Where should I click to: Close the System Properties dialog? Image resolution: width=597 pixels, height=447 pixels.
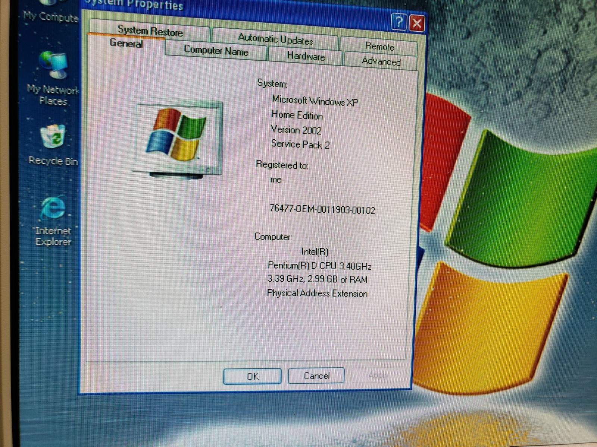click(x=417, y=23)
